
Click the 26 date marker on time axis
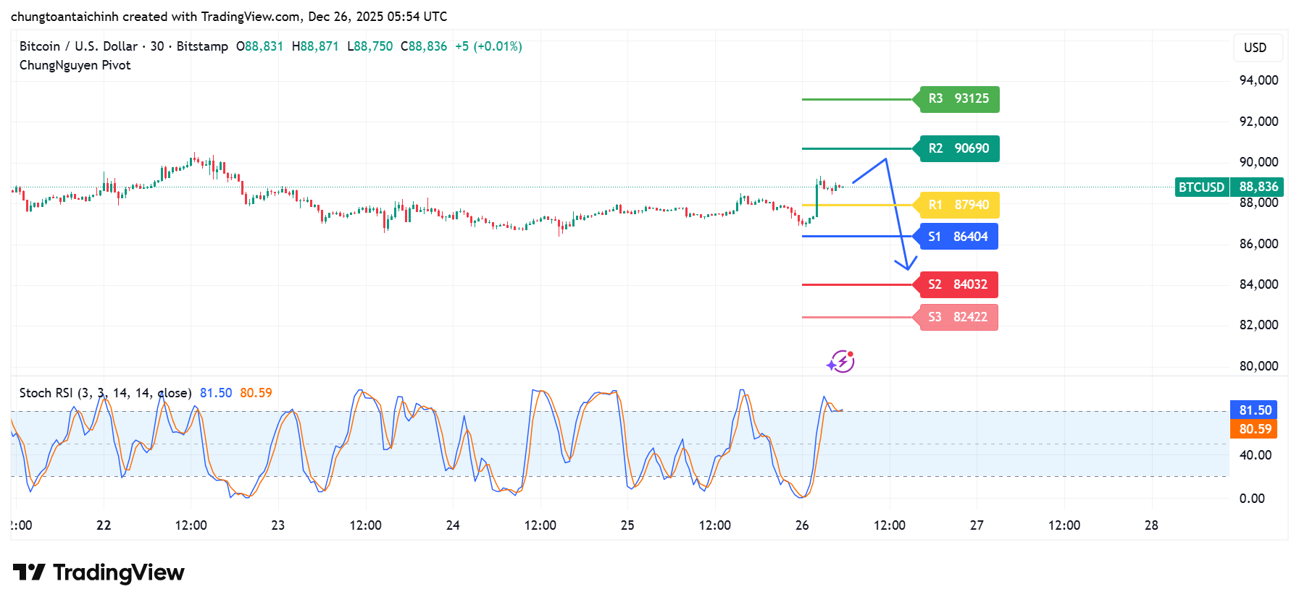pyautogui.click(x=802, y=525)
